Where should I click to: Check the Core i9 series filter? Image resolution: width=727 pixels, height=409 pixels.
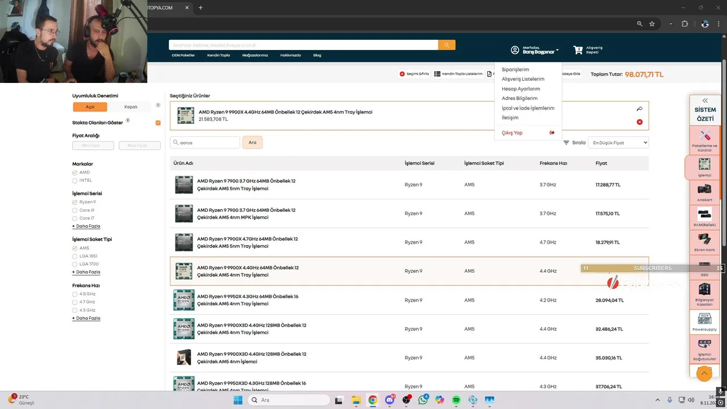point(75,210)
